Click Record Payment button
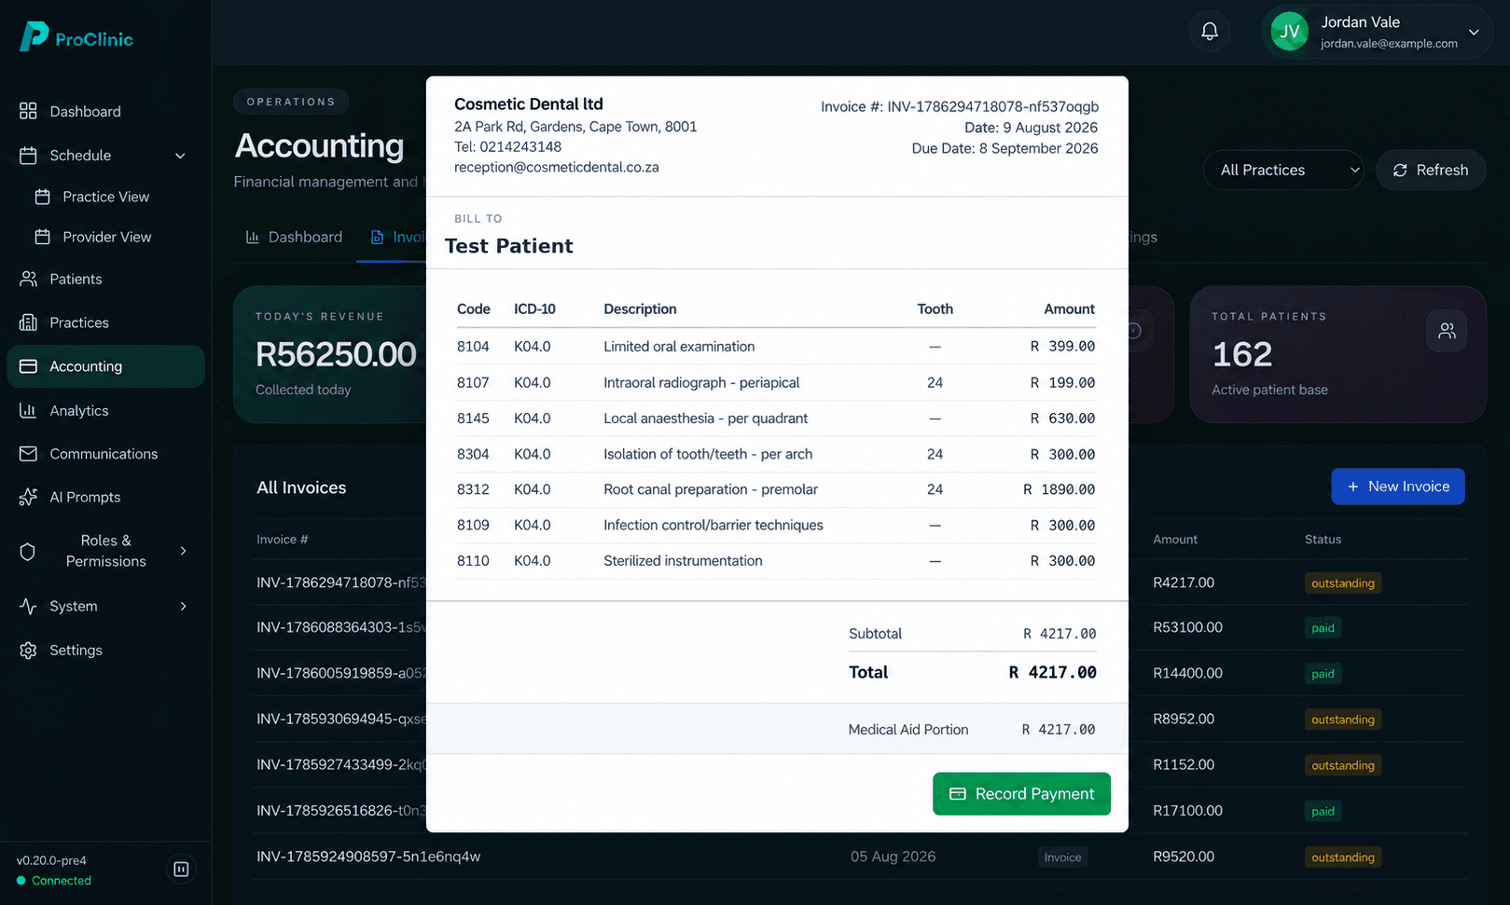 pyautogui.click(x=1021, y=794)
